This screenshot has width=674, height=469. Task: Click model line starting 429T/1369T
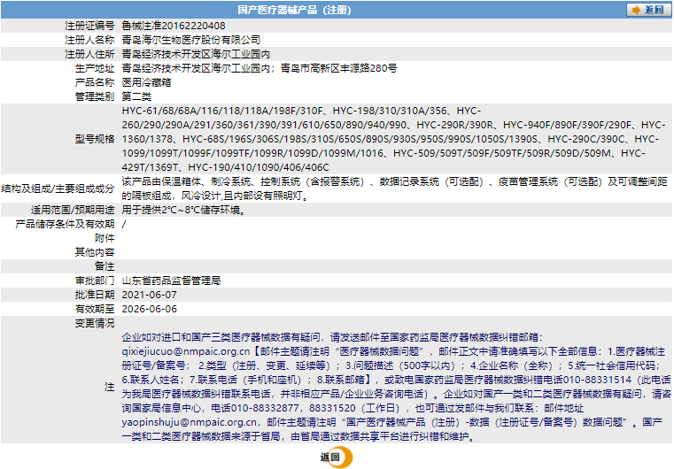(225, 167)
